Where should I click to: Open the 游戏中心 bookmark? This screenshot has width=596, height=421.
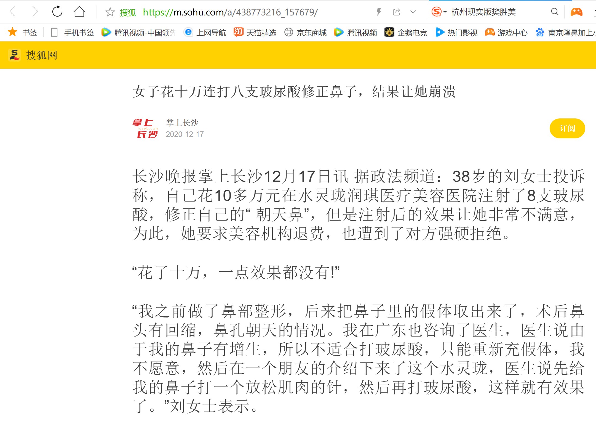[506, 33]
